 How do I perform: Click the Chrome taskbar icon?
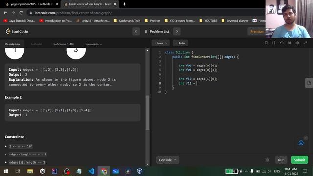coord(104,171)
